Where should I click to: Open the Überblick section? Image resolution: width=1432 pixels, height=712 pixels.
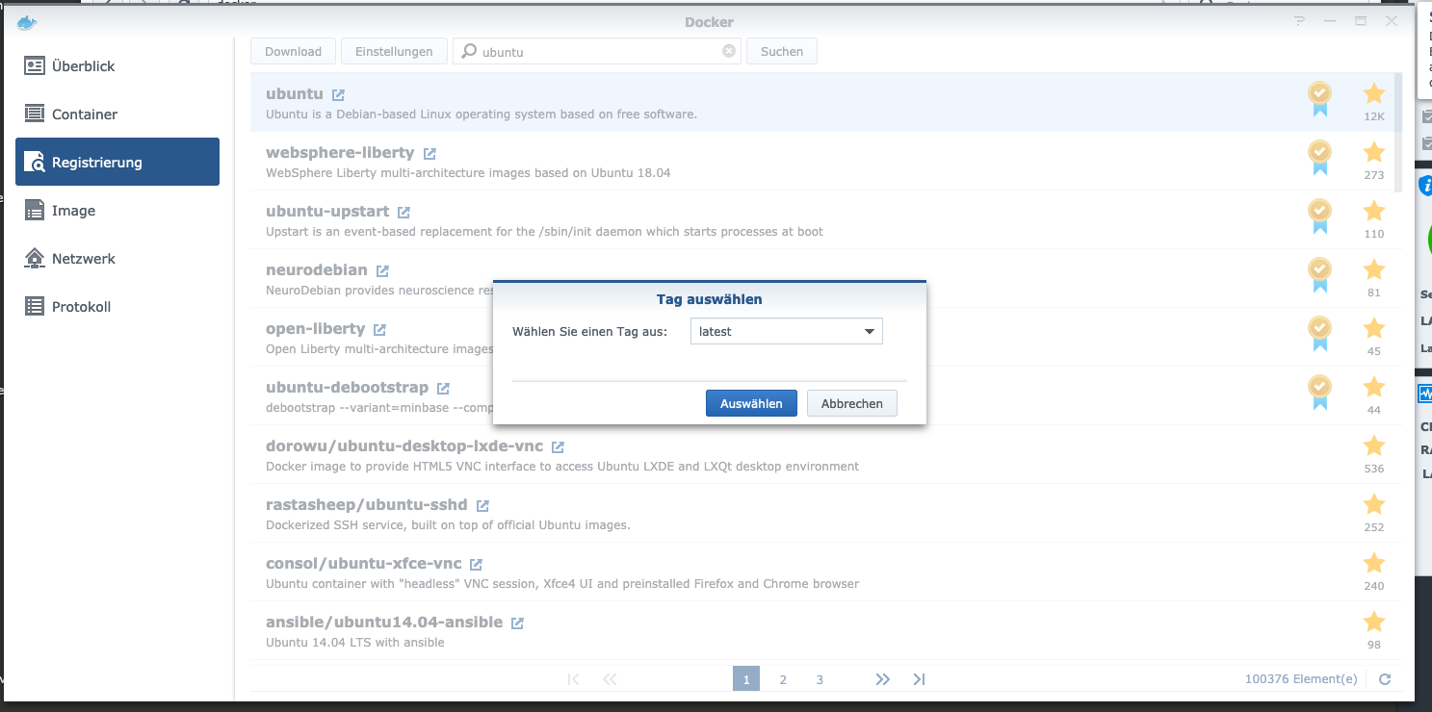pos(117,65)
